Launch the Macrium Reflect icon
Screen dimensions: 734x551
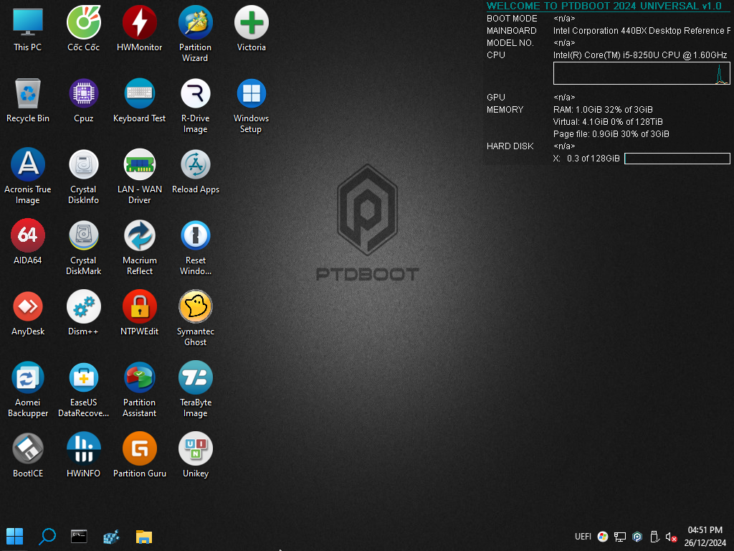coord(140,248)
